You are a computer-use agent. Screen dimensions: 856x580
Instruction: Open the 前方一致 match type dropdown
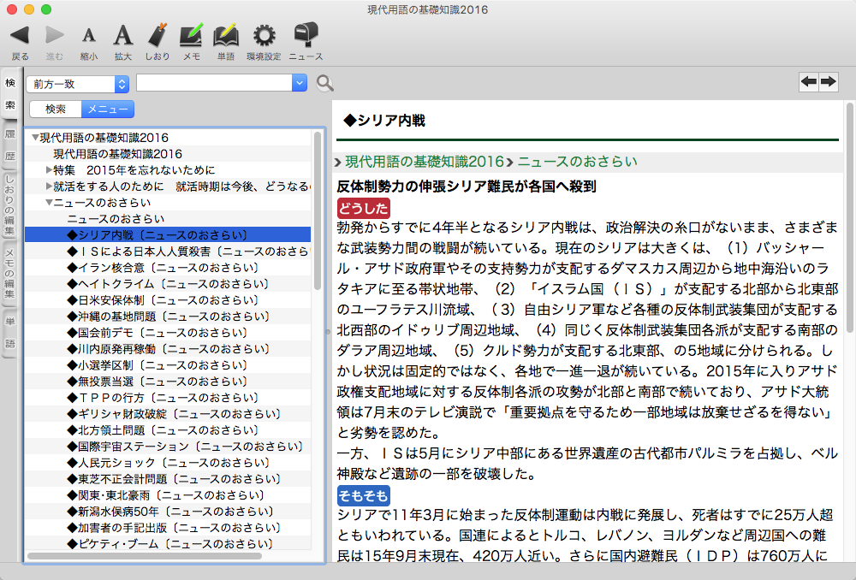[x=78, y=83]
